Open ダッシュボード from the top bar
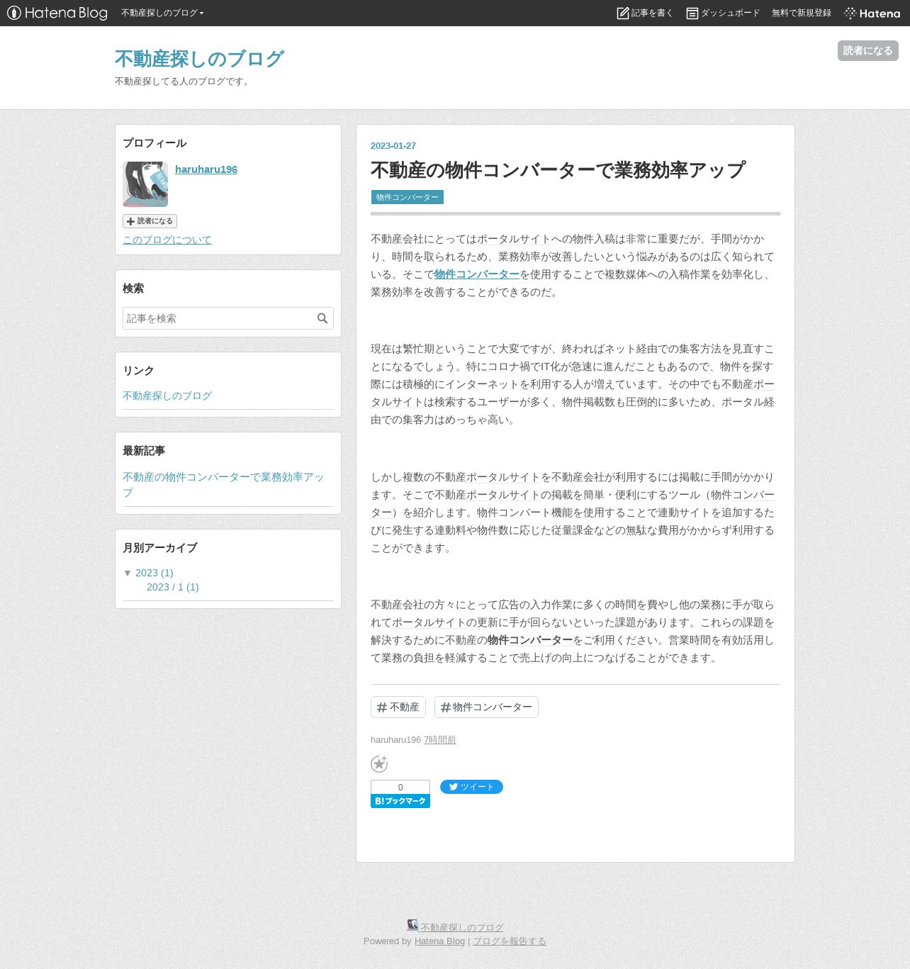 (x=723, y=13)
